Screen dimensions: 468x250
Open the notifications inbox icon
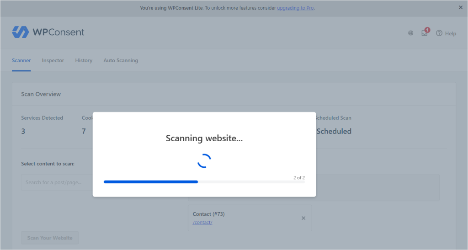pyautogui.click(x=425, y=33)
